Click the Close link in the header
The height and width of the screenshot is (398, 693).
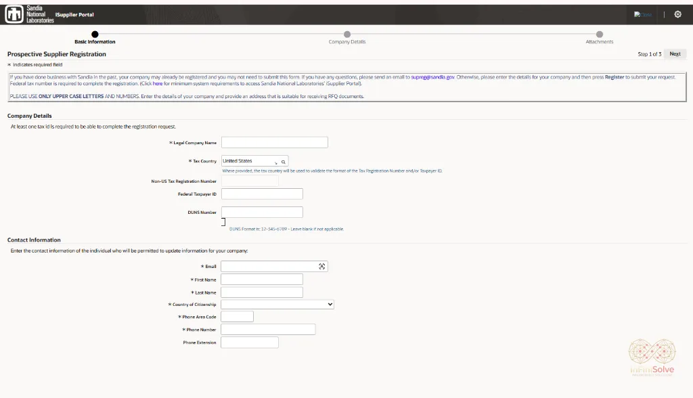[643, 15]
